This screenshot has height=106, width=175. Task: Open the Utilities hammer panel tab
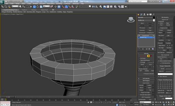[154, 14]
